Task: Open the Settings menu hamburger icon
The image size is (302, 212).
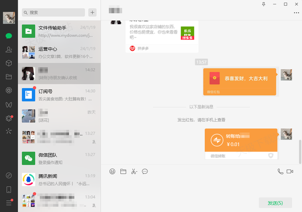Action: click(9, 203)
